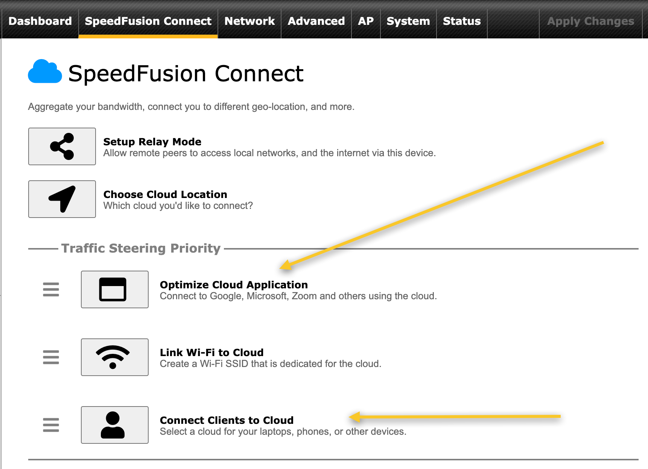648x469 pixels.
Task: Click the Optimize Cloud Application title
Action: (x=234, y=285)
